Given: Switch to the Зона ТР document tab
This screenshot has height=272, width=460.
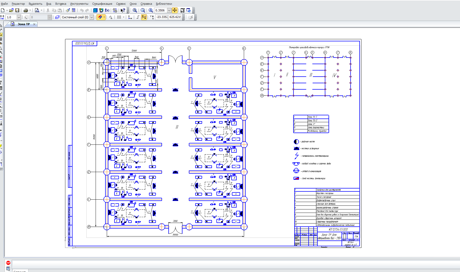Looking at the screenshot, I should (x=24, y=24).
